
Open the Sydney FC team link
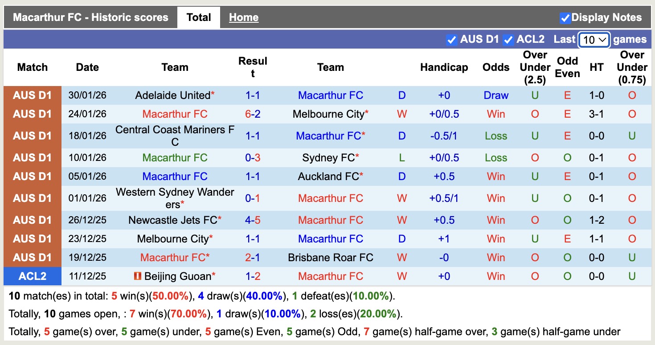pyautogui.click(x=331, y=157)
